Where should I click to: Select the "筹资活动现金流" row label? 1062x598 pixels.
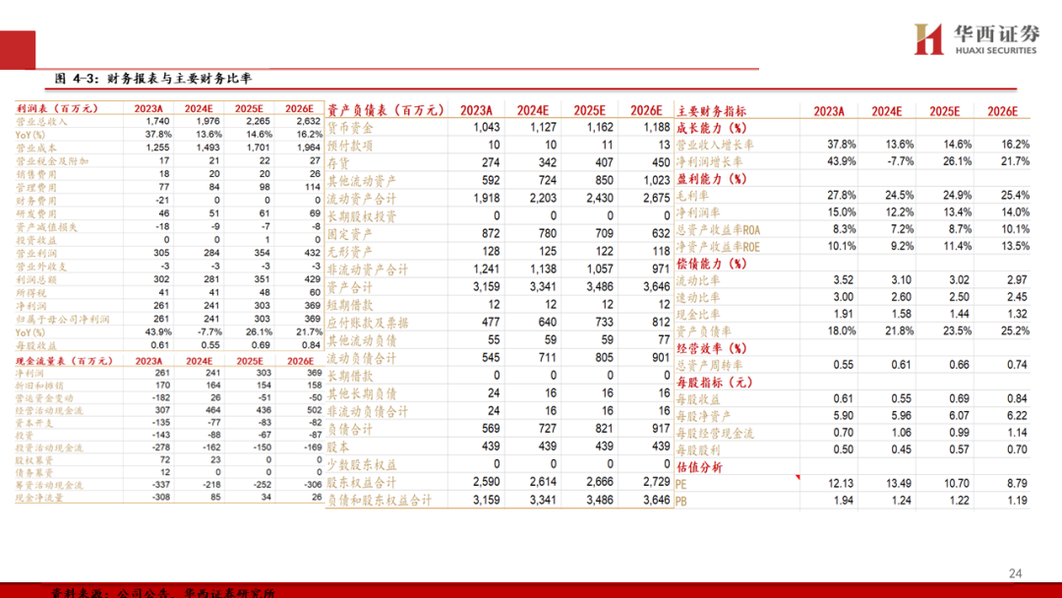click(49, 486)
